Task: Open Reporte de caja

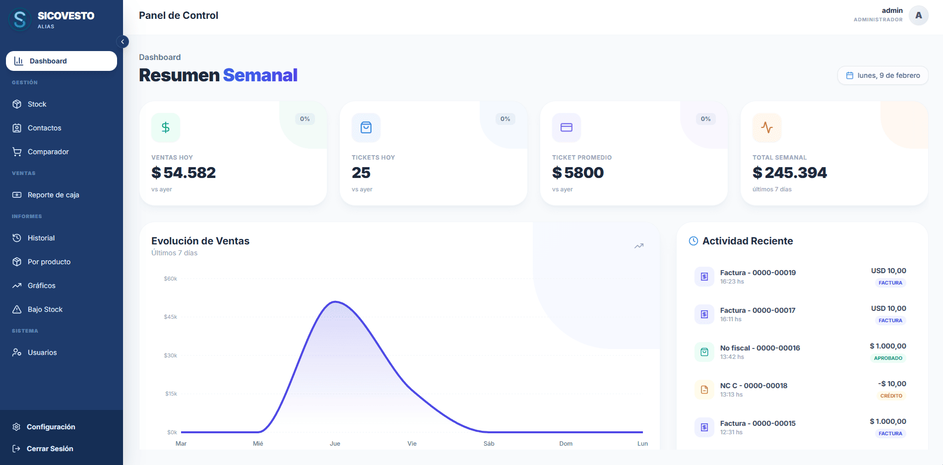Action: [62, 195]
